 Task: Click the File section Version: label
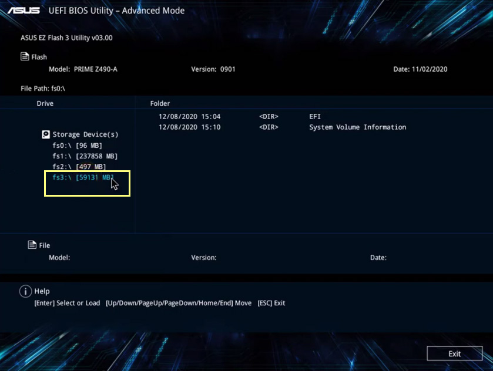click(x=204, y=258)
